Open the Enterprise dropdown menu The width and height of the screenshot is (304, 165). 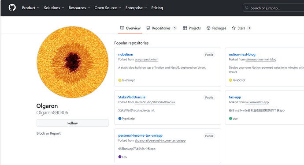coord(136,8)
